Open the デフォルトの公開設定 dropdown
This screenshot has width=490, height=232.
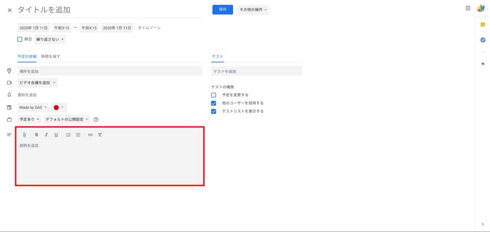pyautogui.click(x=67, y=119)
